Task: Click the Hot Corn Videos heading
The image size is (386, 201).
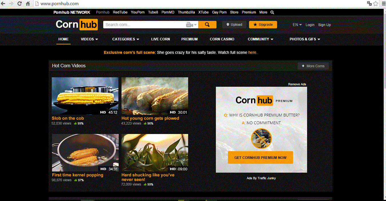Action: coord(69,66)
